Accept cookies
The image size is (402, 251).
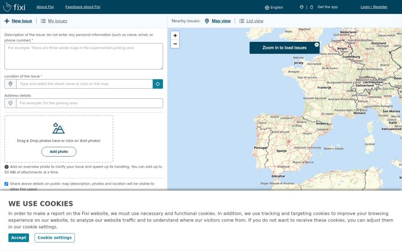pyautogui.click(x=18, y=238)
